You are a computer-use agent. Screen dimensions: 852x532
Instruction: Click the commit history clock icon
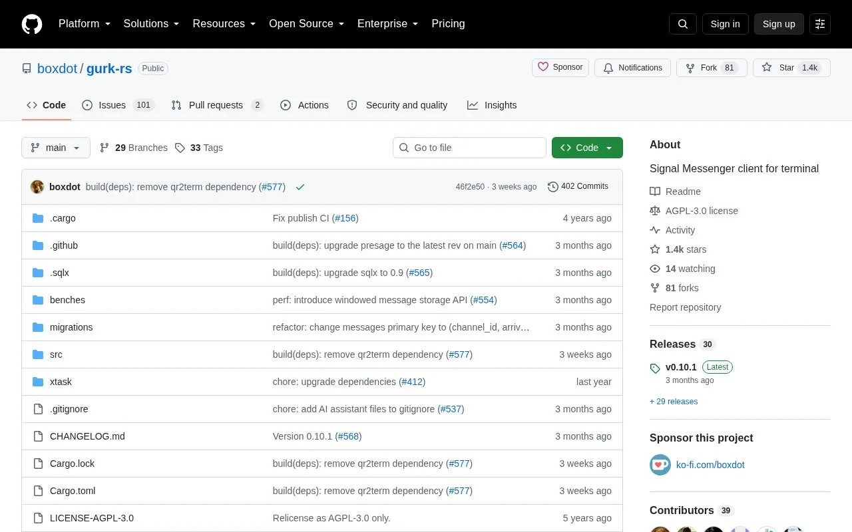coord(553,187)
